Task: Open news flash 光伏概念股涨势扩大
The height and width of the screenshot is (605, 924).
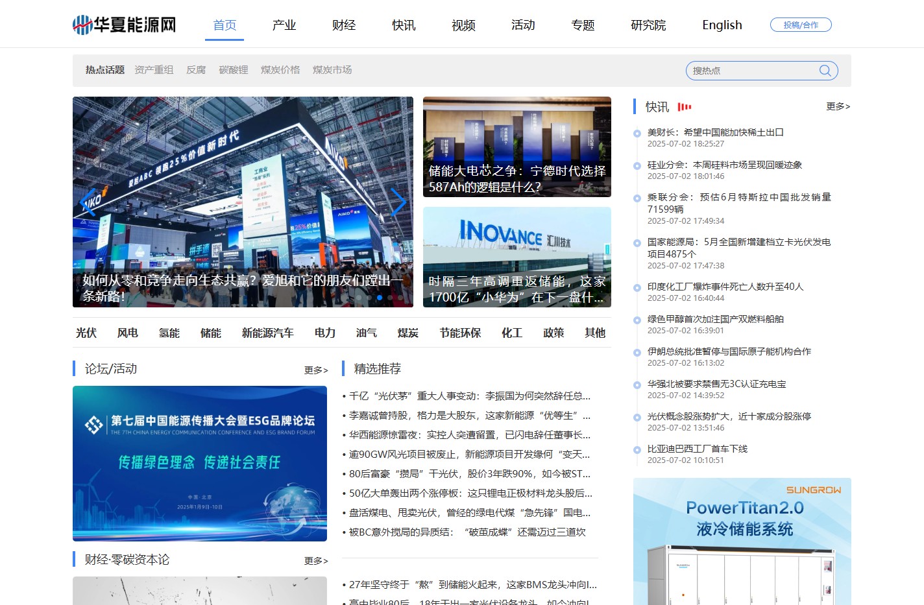Action: pos(729,416)
